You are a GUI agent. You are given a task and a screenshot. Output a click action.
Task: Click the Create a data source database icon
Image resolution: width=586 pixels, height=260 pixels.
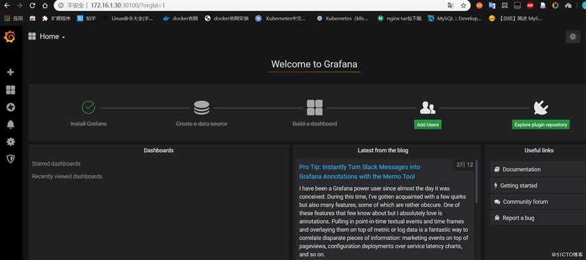(201, 107)
